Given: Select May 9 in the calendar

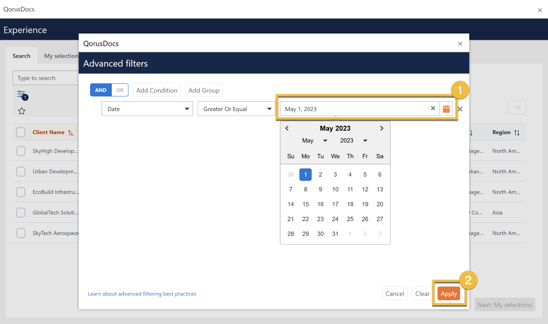Looking at the screenshot, I should tap(321, 189).
